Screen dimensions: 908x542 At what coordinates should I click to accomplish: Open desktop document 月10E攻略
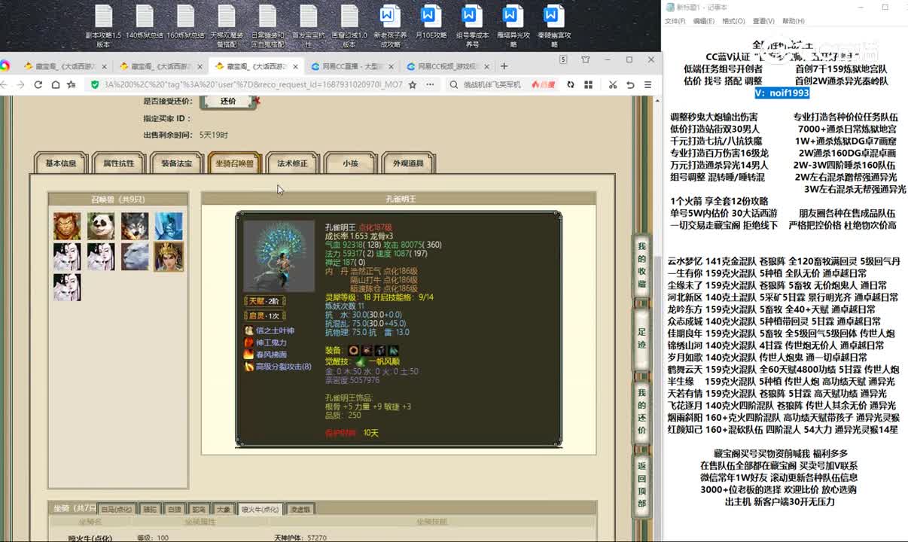click(x=431, y=22)
